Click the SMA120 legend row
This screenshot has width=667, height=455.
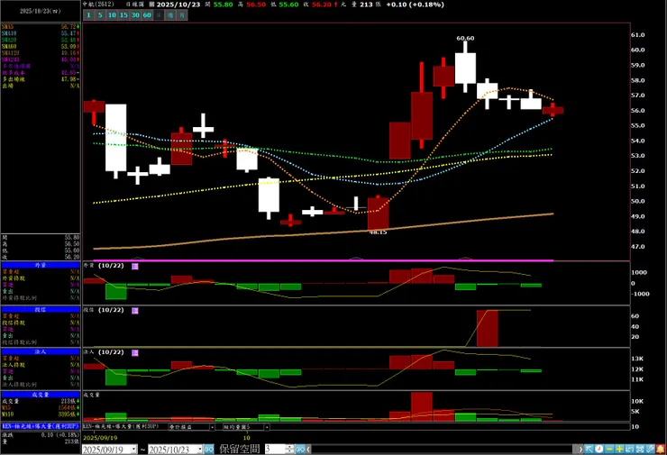(41, 53)
